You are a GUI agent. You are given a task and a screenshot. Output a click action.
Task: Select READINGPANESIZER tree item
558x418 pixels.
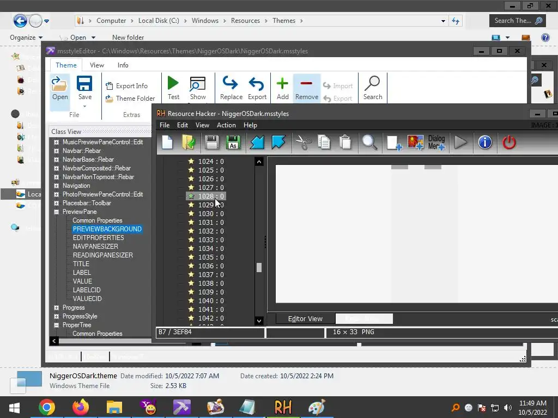pyautogui.click(x=103, y=255)
